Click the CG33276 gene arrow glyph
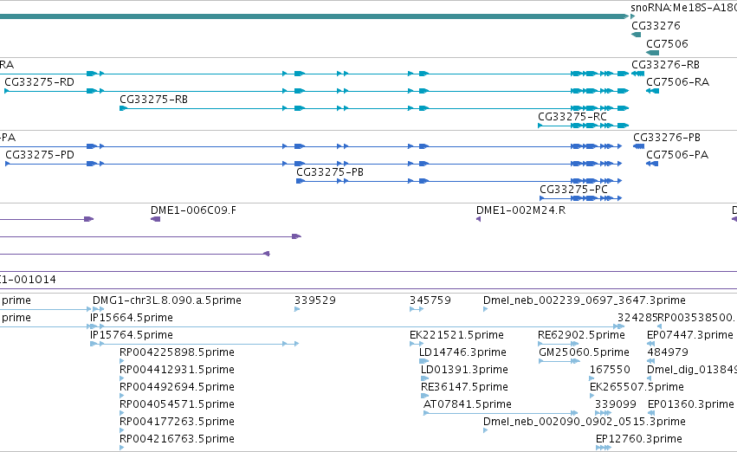 tap(636, 35)
